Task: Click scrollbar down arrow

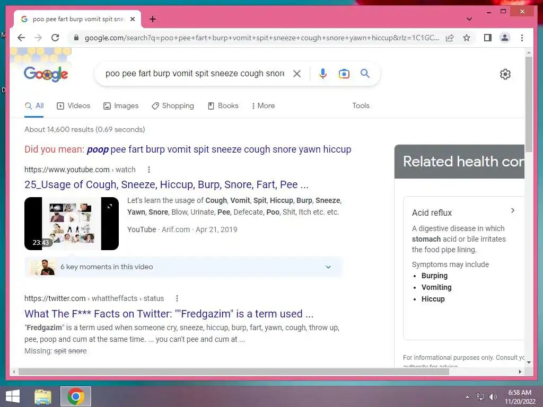Action: tap(529, 362)
